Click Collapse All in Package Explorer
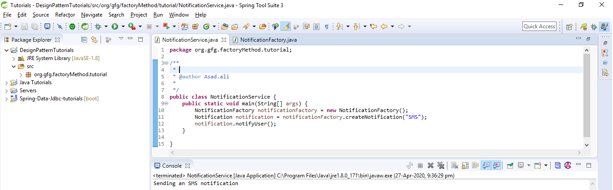The image size is (613, 190). click(84, 39)
